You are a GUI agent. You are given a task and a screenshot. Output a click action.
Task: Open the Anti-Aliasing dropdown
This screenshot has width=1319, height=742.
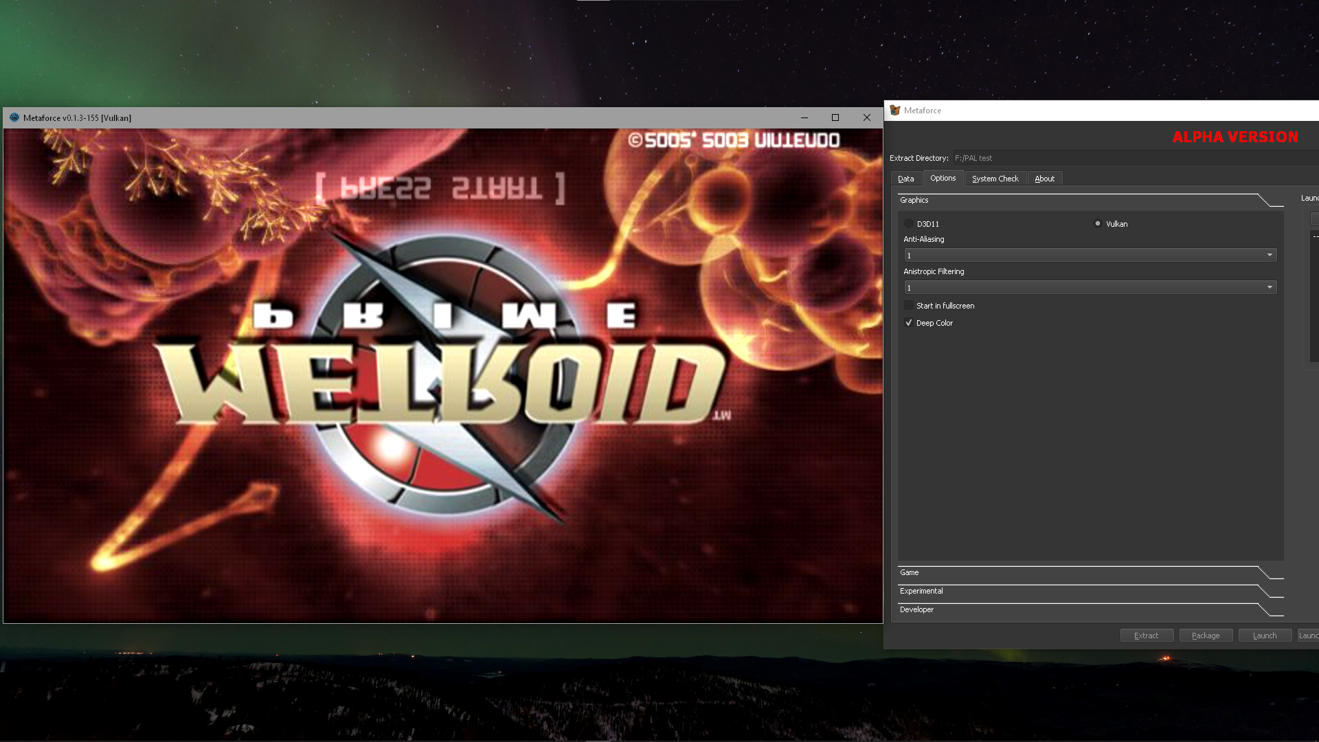click(x=1090, y=255)
